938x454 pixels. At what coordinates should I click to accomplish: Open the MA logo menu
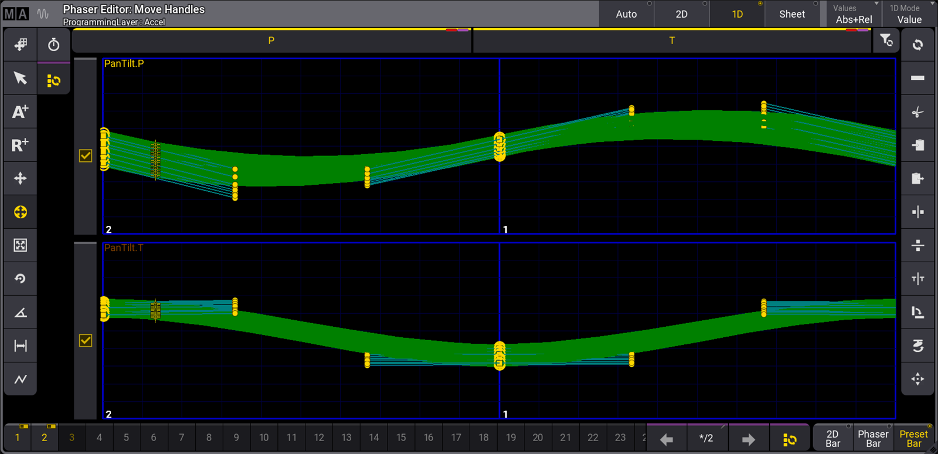16,13
